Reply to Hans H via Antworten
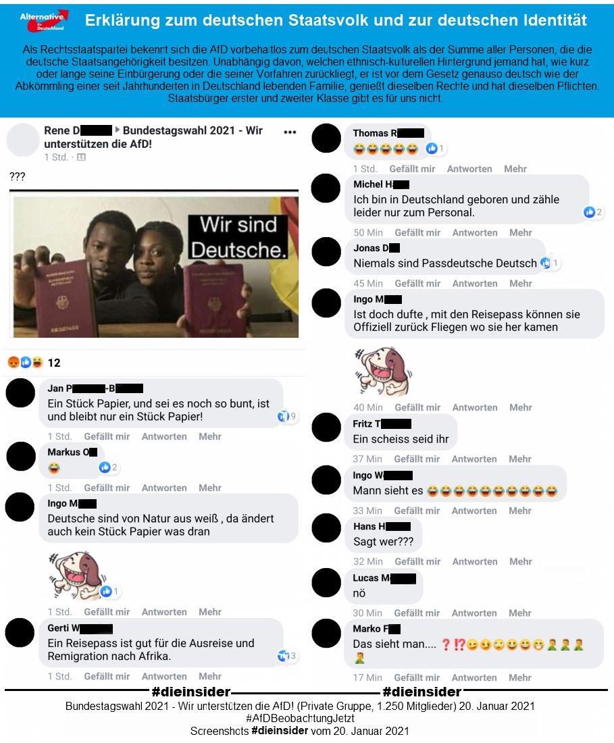 (x=475, y=561)
